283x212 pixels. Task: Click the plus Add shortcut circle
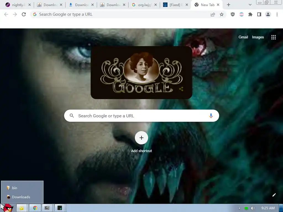pyautogui.click(x=141, y=138)
